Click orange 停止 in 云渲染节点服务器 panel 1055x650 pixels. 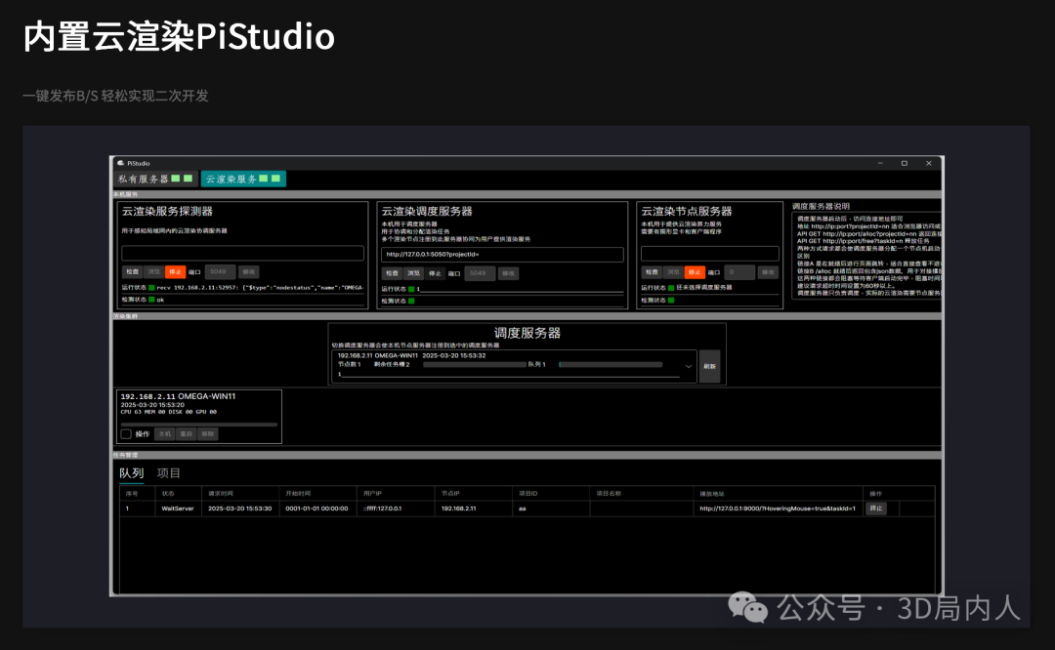click(696, 272)
